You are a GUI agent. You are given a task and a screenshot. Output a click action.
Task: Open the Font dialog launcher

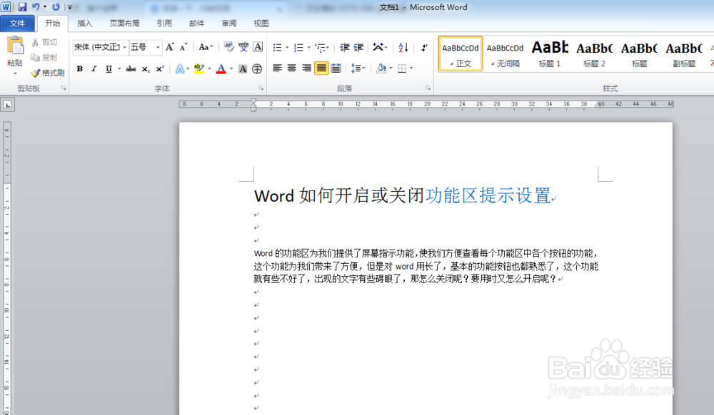coord(261,88)
